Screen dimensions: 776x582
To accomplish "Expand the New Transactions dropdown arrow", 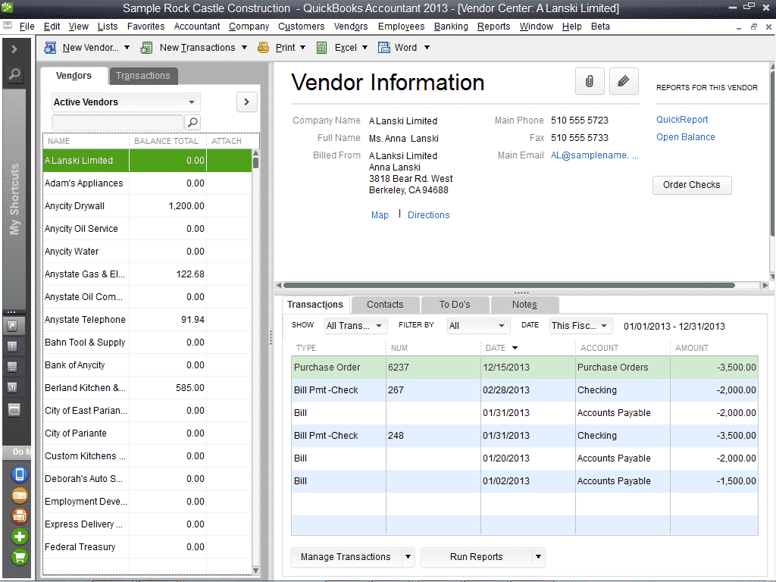I will click(x=244, y=48).
